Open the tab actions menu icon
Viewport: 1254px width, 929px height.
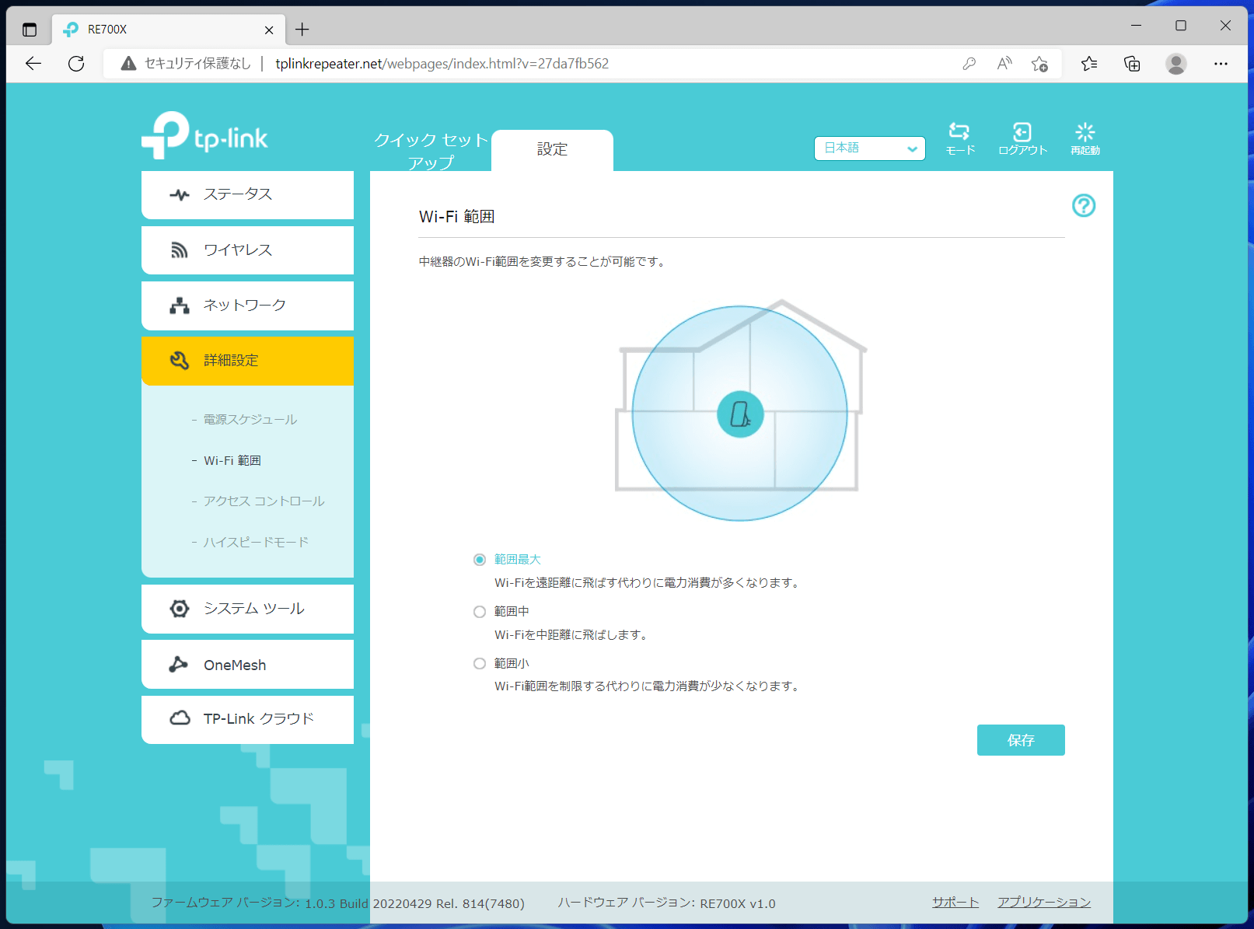click(x=30, y=30)
